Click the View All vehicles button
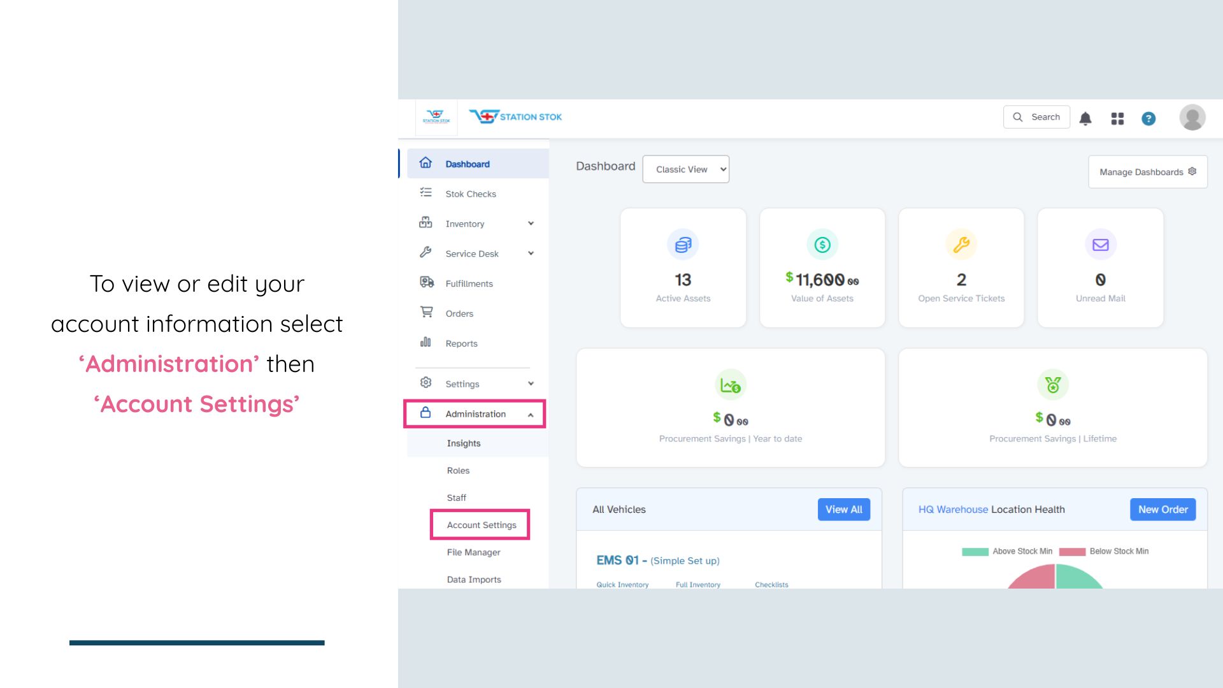This screenshot has height=688, width=1223. click(843, 510)
